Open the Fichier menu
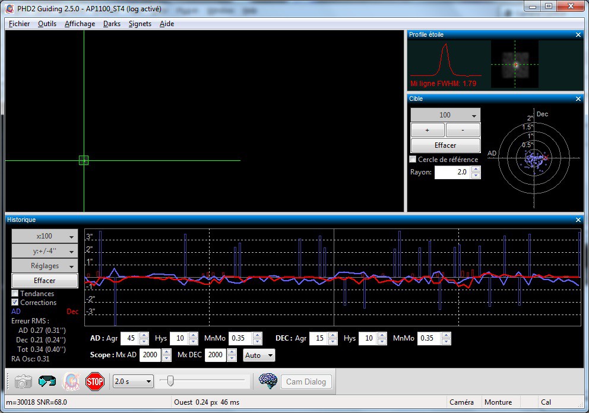The width and height of the screenshot is (589, 413). pyautogui.click(x=19, y=24)
